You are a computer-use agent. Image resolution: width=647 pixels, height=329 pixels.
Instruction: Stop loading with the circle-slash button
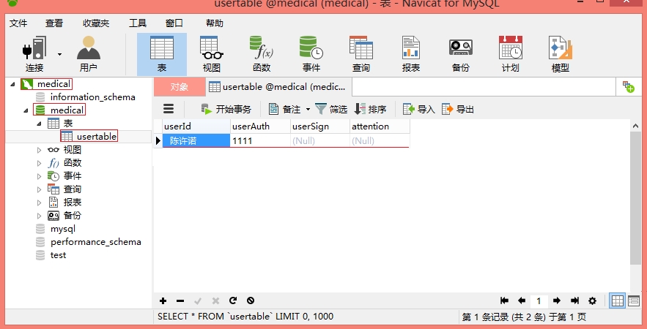point(251,300)
